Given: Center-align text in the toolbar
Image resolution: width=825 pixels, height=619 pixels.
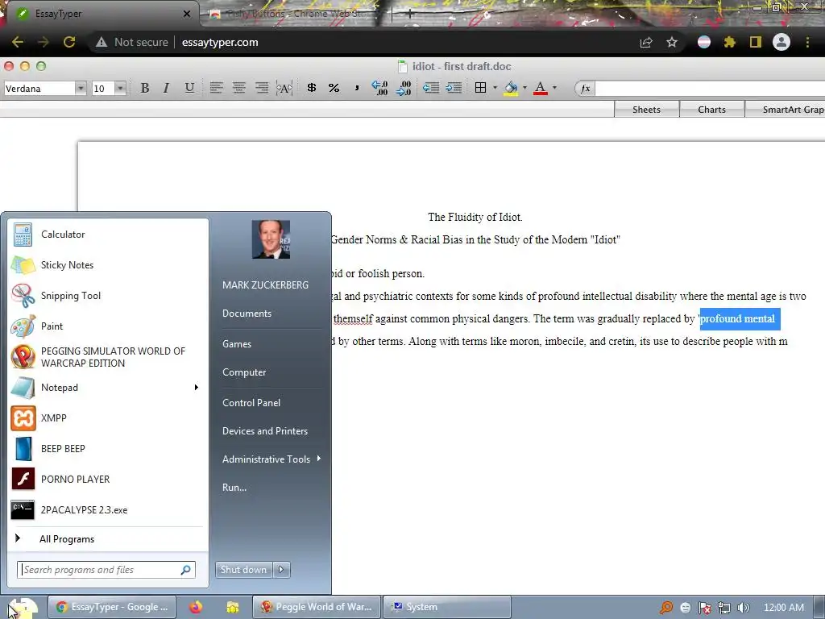Looking at the screenshot, I should pyautogui.click(x=238, y=88).
